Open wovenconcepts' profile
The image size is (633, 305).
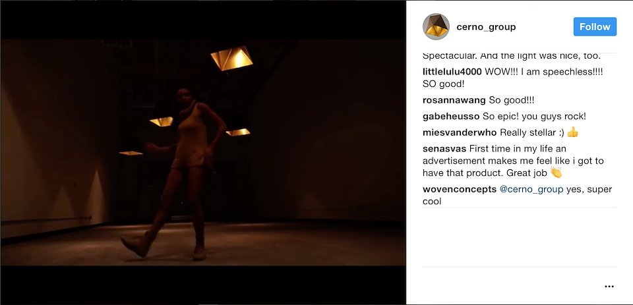click(460, 189)
